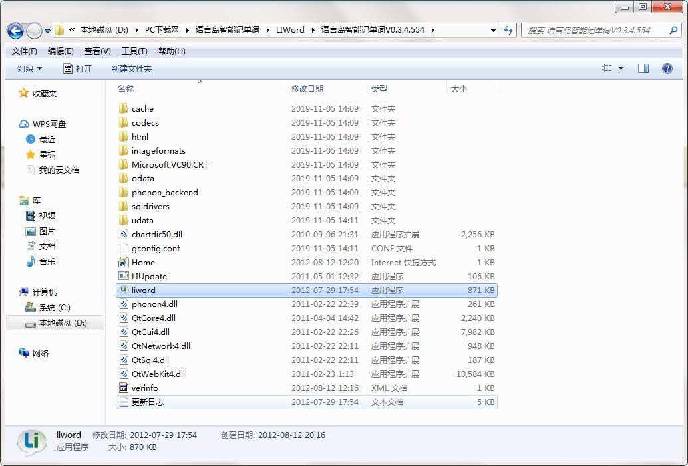This screenshot has height=466, width=688.
Task: Toggle the preview pane icon
Action: click(643, 68)
